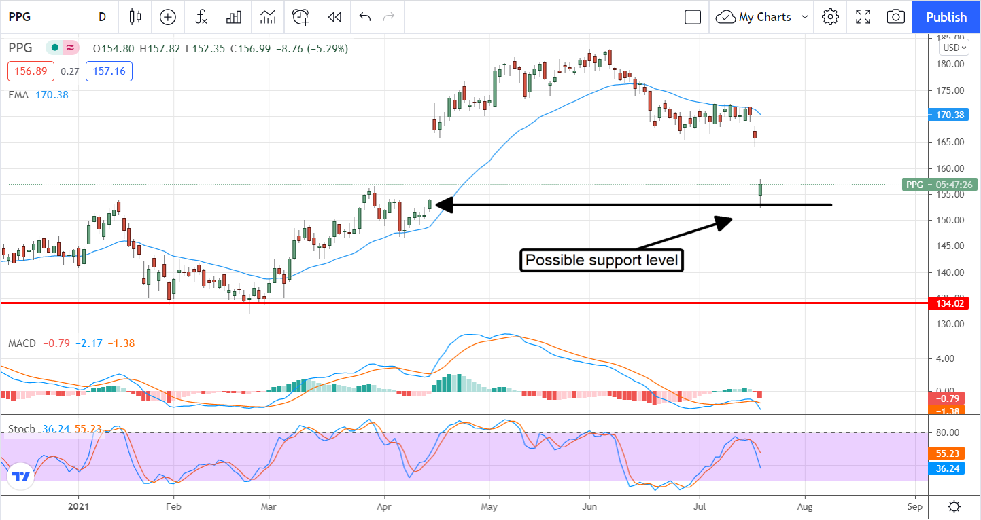Select the EMA indicator legend label
The width and height of the screenshot is (981, 520).
18,95
